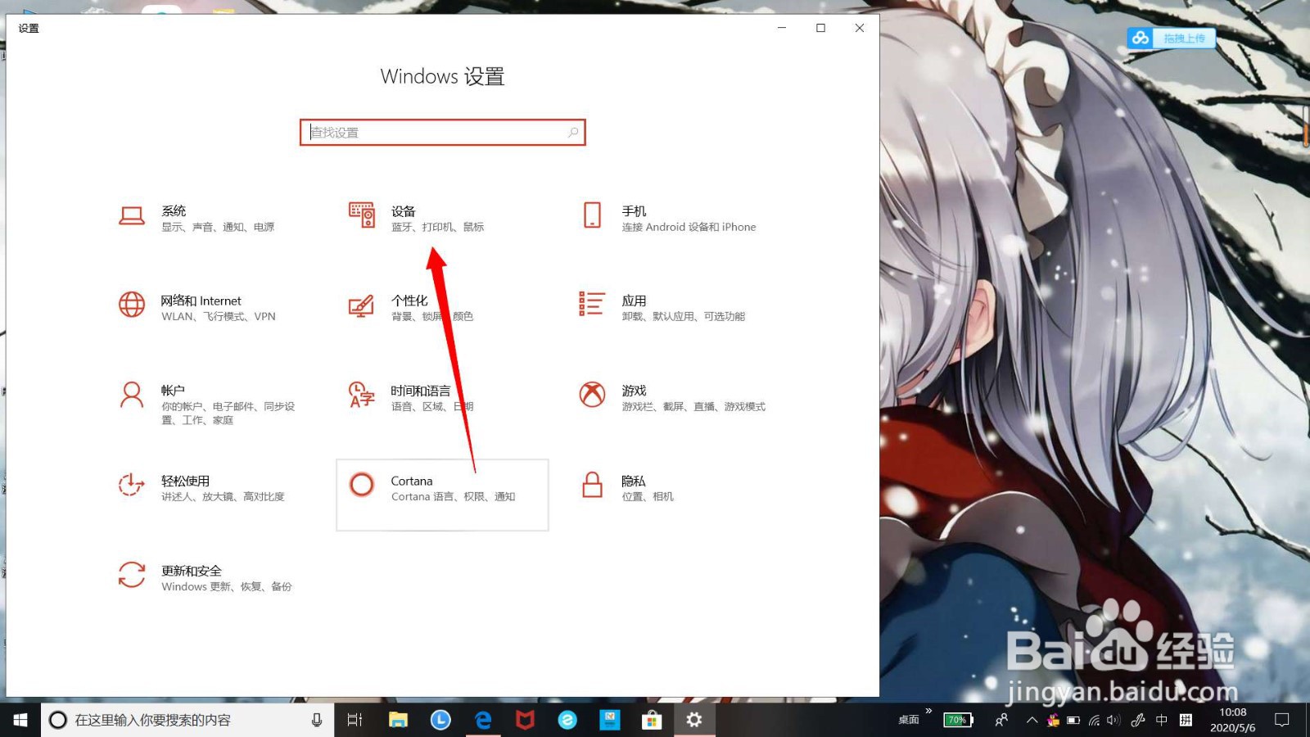Image resolution: width=1310 pixels, height=737 pixels.
Task: Click the Wi-Fi network tray icon
Action: (1094, 720)
